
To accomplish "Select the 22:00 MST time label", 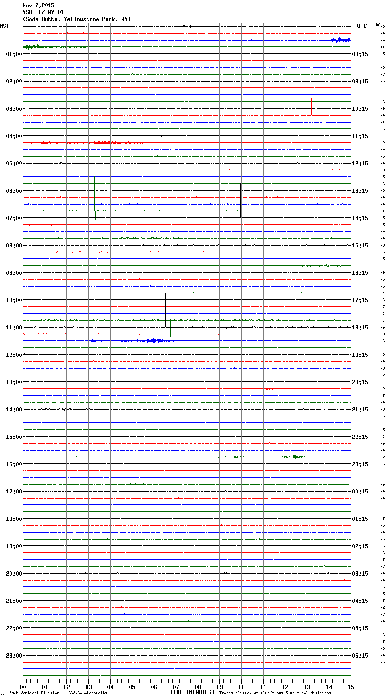I will tap(14, 628).
